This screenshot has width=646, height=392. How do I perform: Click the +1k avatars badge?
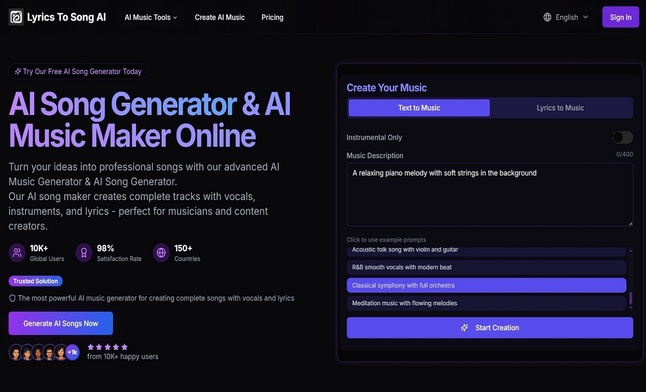pos(72,352)
